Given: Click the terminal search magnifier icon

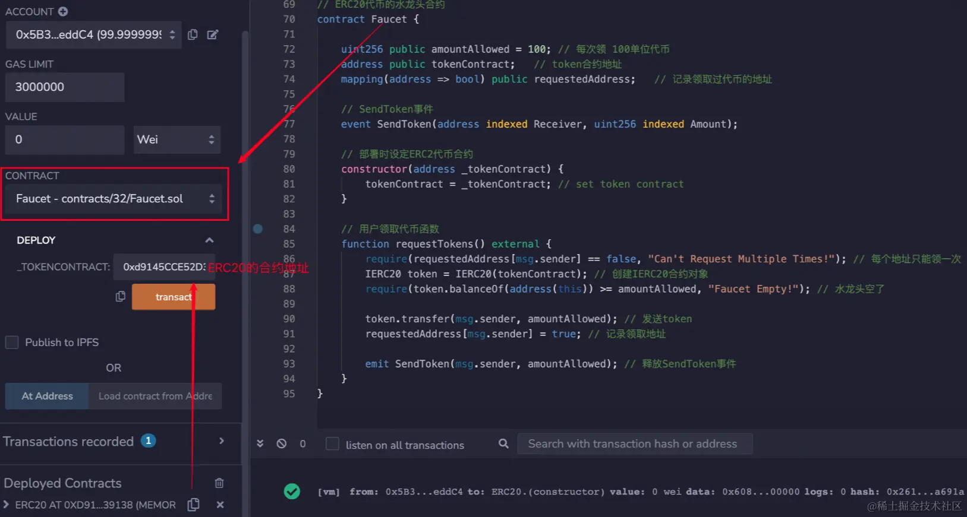Looking at the screenshot, I should 503,443.
